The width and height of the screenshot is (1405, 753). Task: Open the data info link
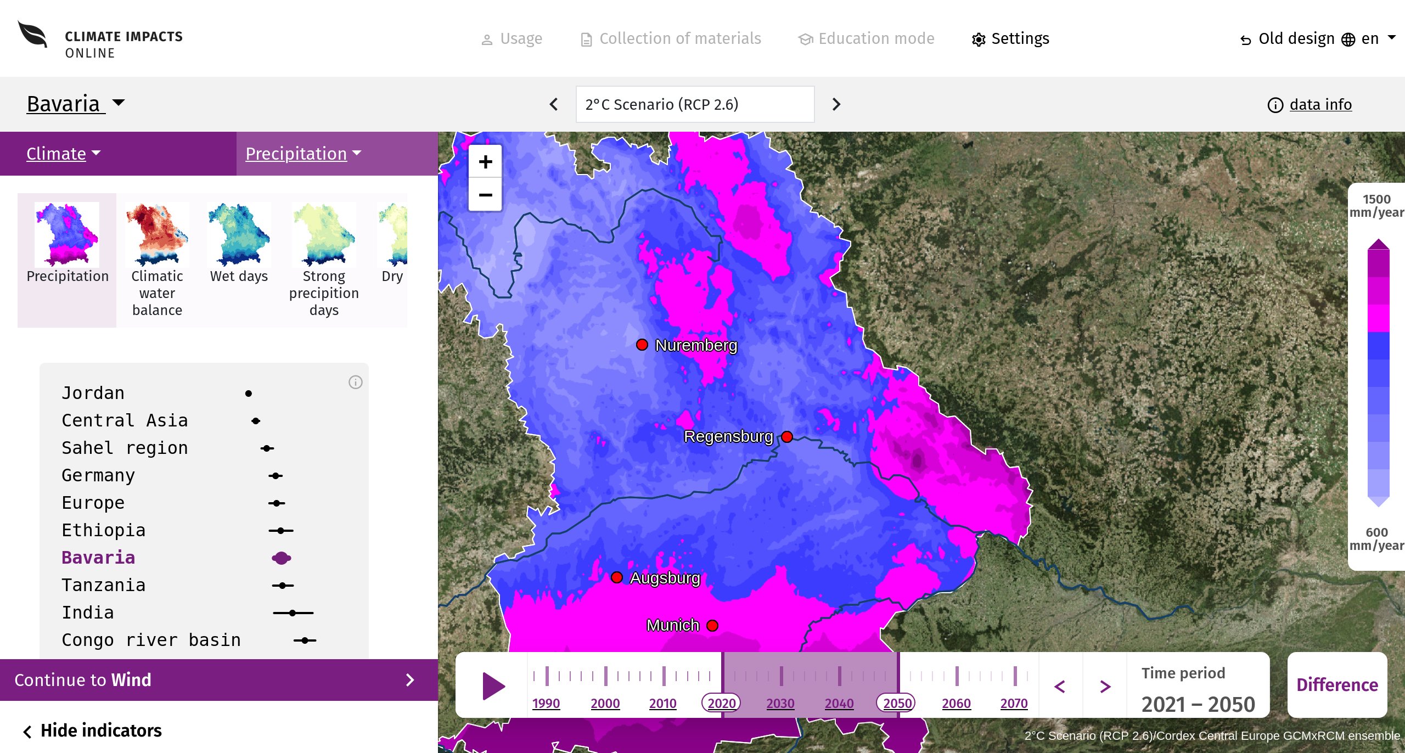[x=1310, y=104]
